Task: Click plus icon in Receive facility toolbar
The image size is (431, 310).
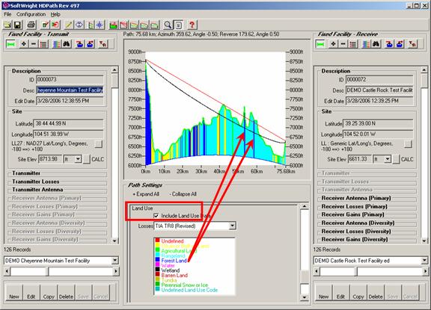Action: click(334, 44)
